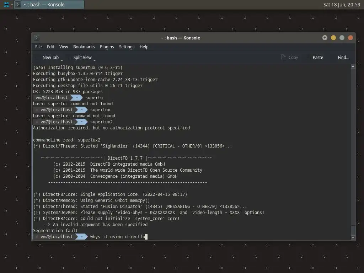
Task: Open the Bookmarks menu
Action: pyautogui.click(x=84, y=47)
